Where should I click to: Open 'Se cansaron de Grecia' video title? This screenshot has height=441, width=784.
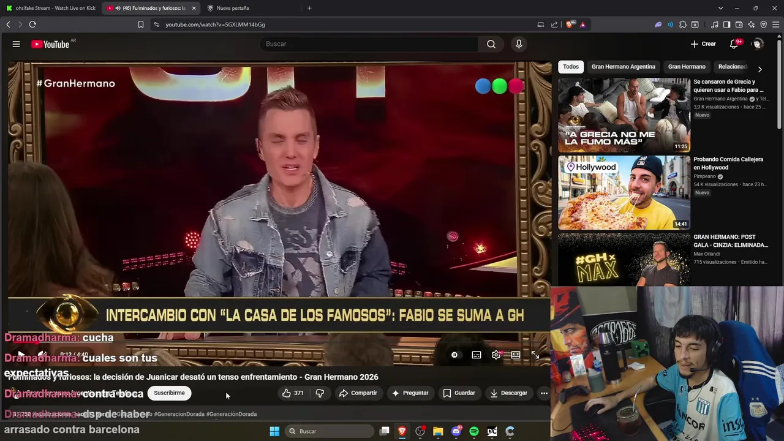click(728, 86)
